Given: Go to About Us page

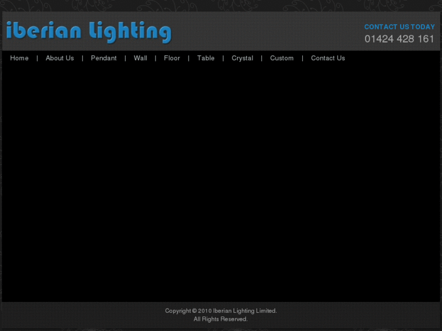Looking at the screenshot, I should pos(60,58).
